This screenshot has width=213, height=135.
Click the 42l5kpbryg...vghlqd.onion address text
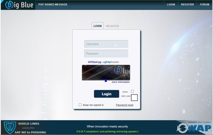[103, 62]
